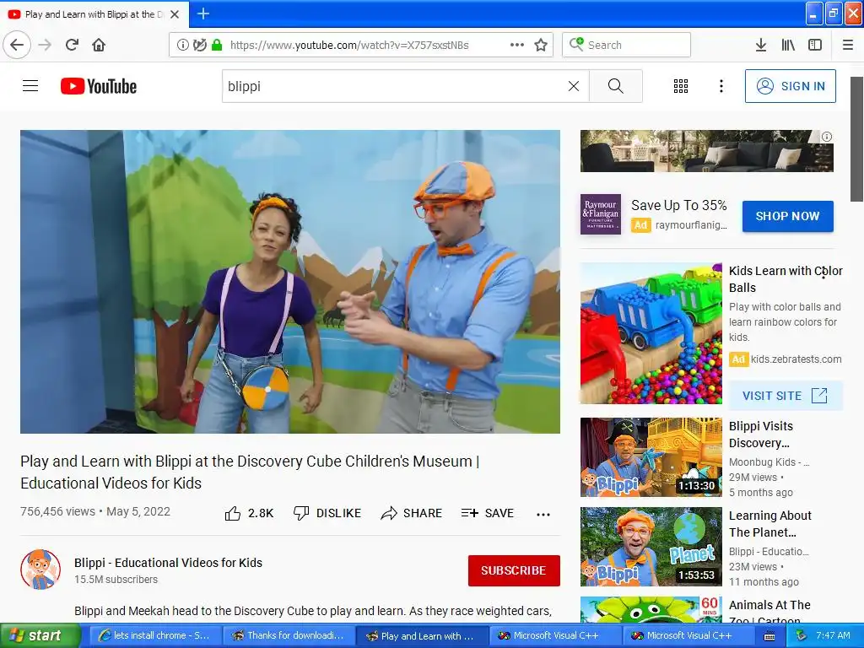Viewport: 864px width, 648px height.
Task: Click the Raymour & Flanigan ad logo
Action: coord(601,213)
